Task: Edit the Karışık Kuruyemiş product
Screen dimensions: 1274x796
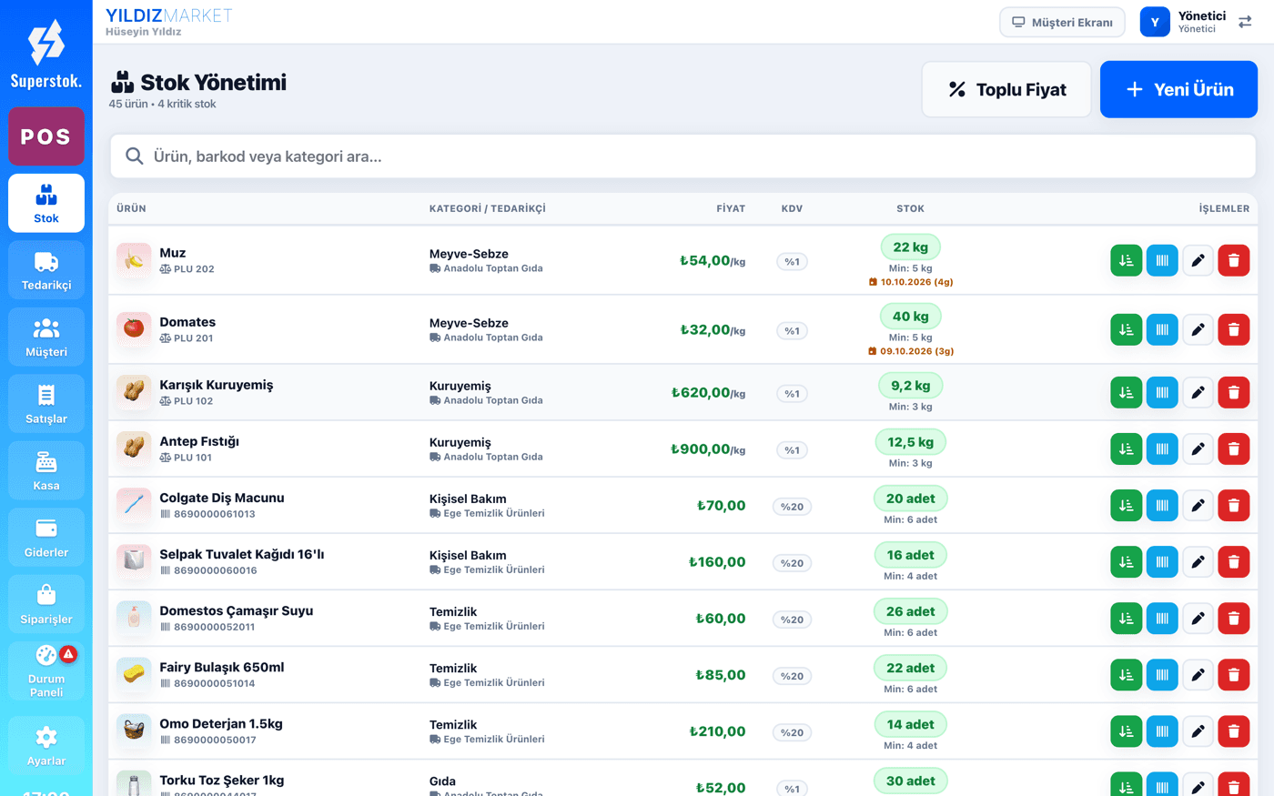Action: (1198, 392)
